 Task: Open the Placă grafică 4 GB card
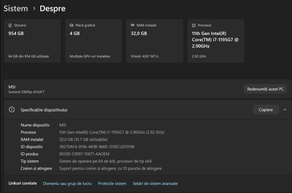click(x=93, y=41)
